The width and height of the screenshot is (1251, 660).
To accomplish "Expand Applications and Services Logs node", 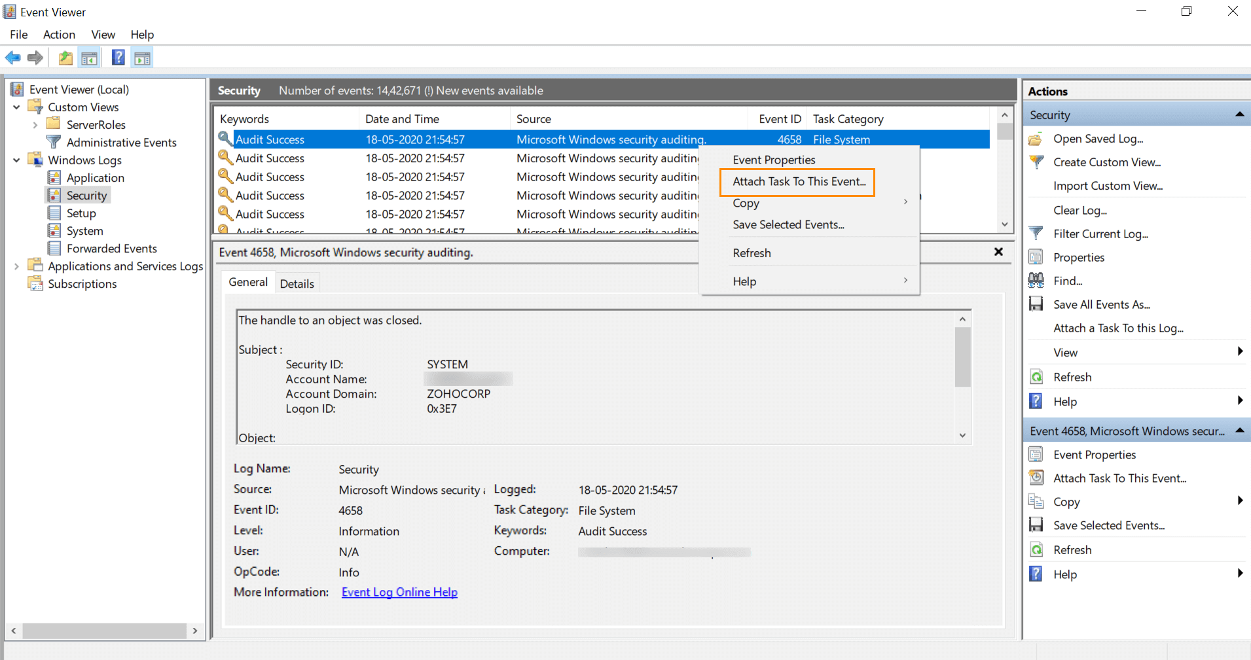I will coord(16,266).
